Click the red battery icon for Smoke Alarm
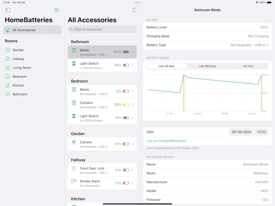 (x=126, y=183)
